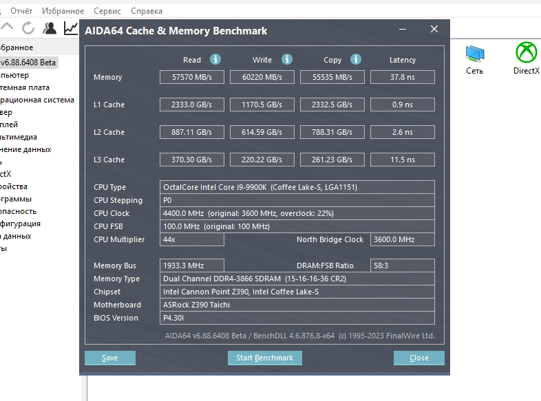
Task: Click the Memory Write value 60220 MB/s
Action: point(262,77)
